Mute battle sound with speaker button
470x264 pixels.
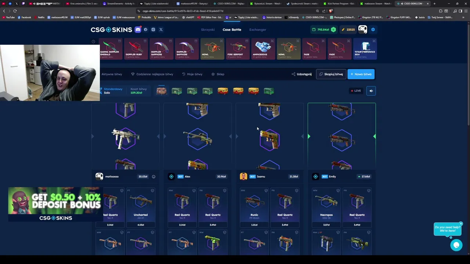coord(371,91)
